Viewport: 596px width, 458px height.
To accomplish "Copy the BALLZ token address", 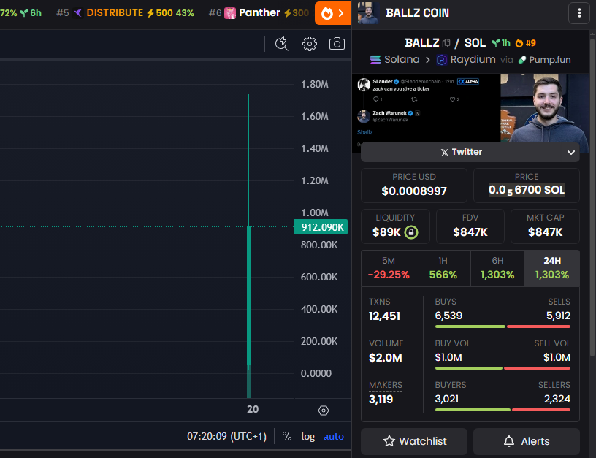I will pyautogui.click(x=447, y=42).
